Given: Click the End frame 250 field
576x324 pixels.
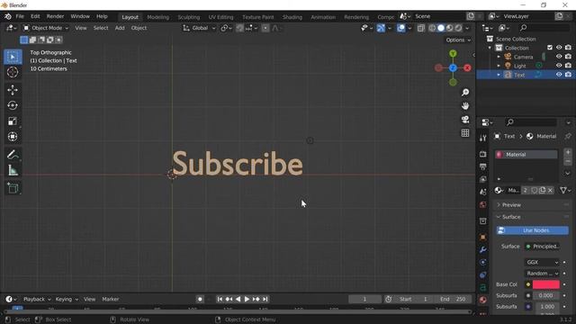Looking at the screenshot, I should point(453,299).
